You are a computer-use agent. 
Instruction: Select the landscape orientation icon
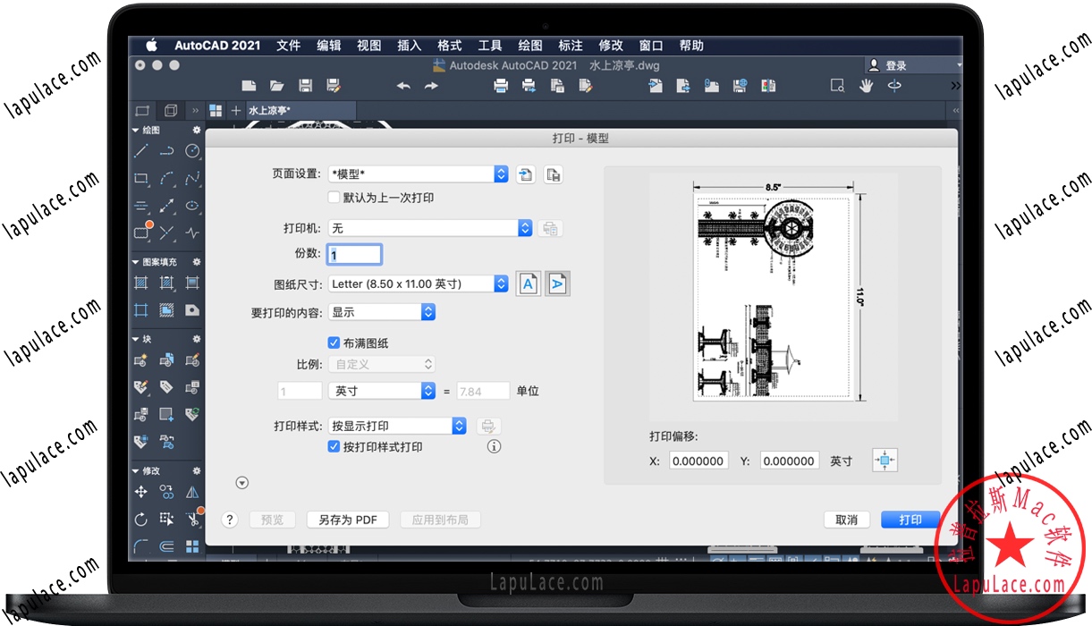(x=557, y=283)
